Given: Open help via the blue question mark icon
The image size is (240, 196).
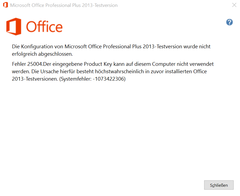Looking at the screenshot, I should [229, 22].
